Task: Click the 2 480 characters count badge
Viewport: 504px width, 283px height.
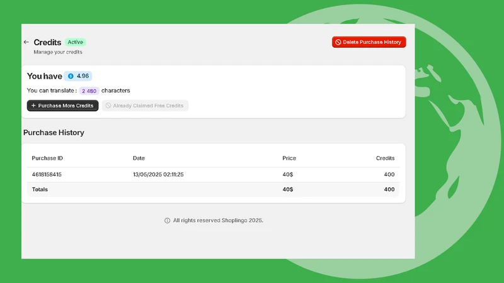Action: click(89, 91)
